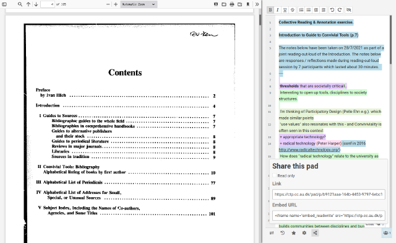Screen dimensions: 396x243
Task: Toggle the PDF viewer sidebar
Action: (x=4, y=4)
